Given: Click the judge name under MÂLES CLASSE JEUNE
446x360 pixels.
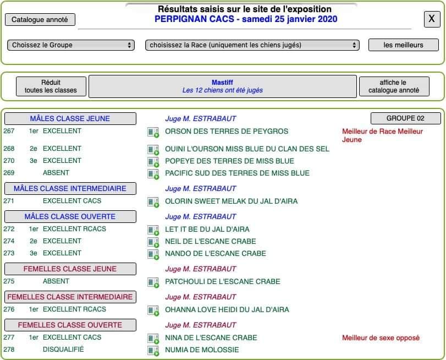Looking at the screenshot, I should tap(201, 118).
